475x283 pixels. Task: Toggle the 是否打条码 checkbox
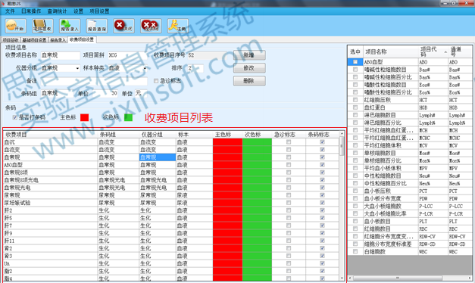(x=14, y=117)
